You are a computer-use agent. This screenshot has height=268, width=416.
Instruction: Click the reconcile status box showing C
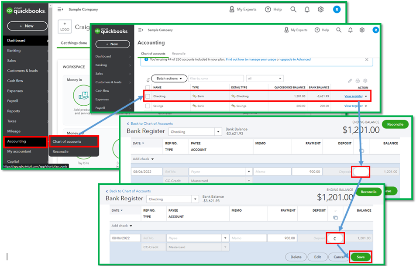[335, 238]
